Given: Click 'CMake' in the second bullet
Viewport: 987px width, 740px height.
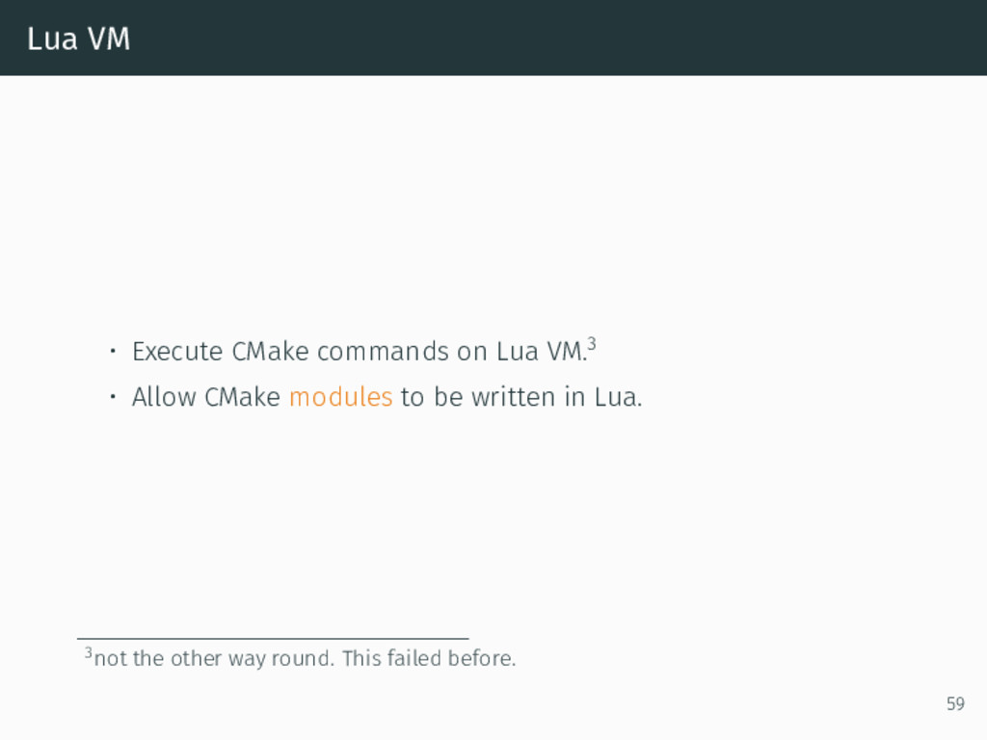Looking at the screenshot, I should click(242, 397).
